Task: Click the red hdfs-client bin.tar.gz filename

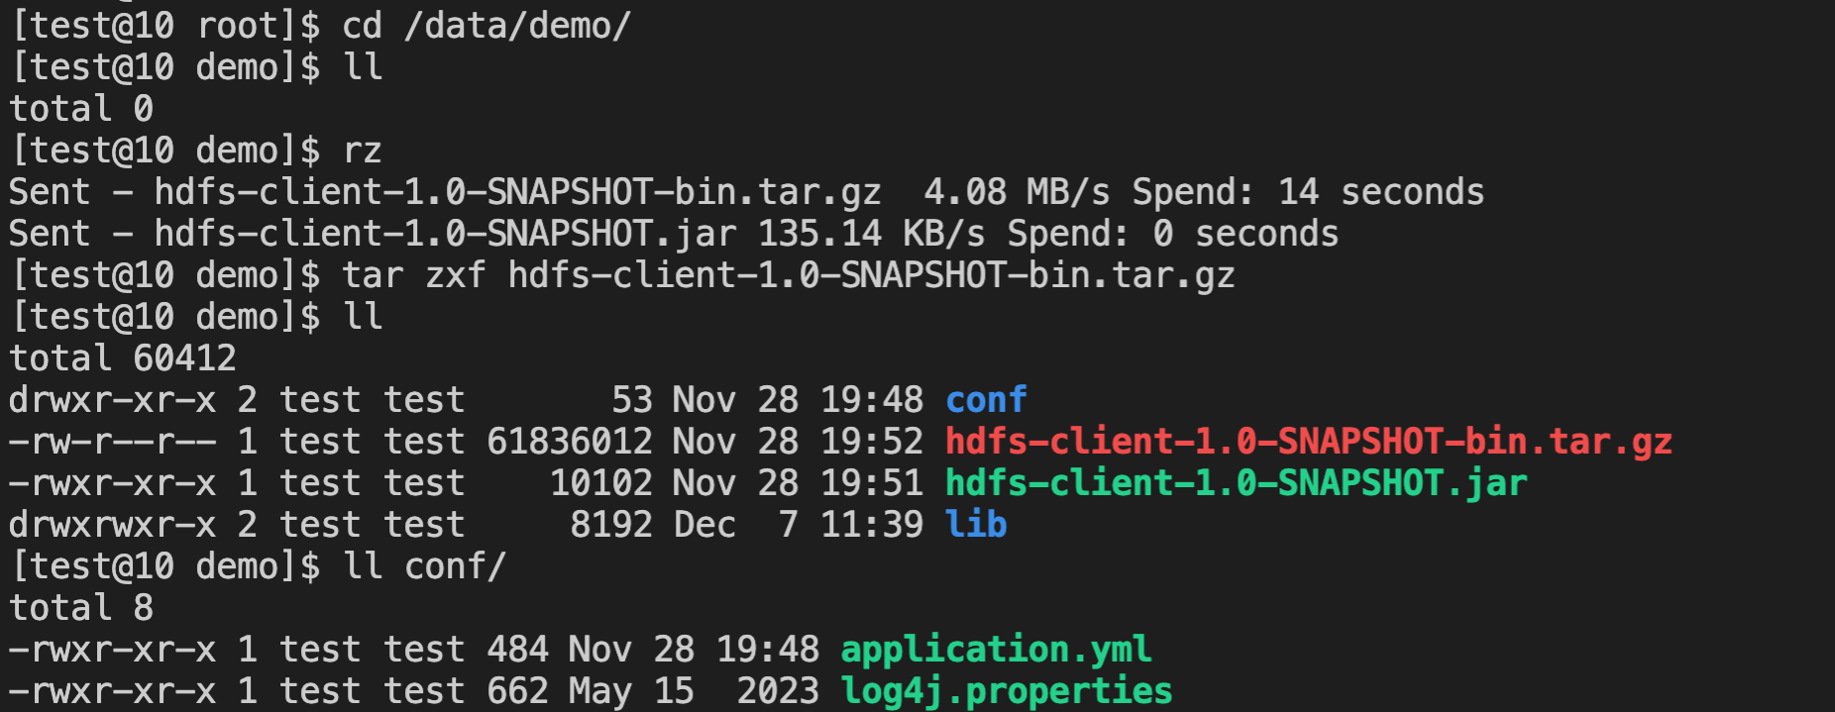Action: [1308, 442]
